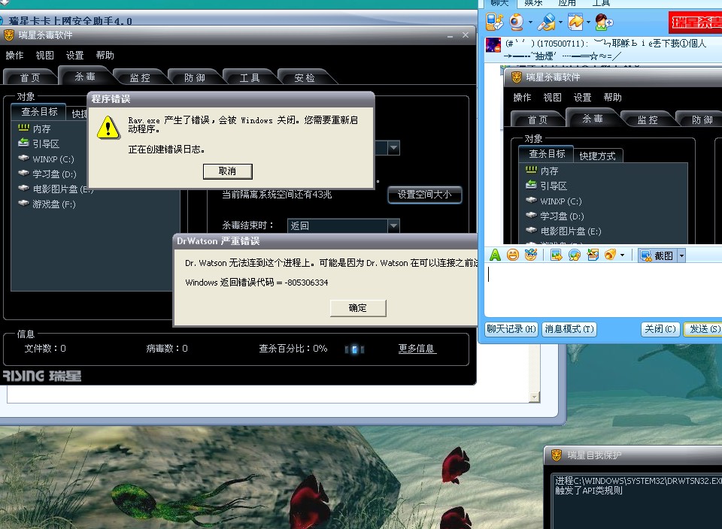Click the 消息模式(T) button
This screenshot has width=722, height=529.
pos(569,329)
